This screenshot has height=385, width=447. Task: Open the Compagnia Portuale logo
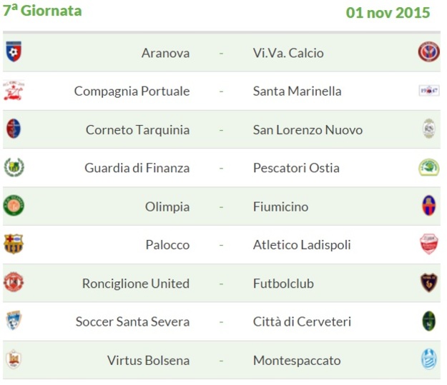point(14,91)
